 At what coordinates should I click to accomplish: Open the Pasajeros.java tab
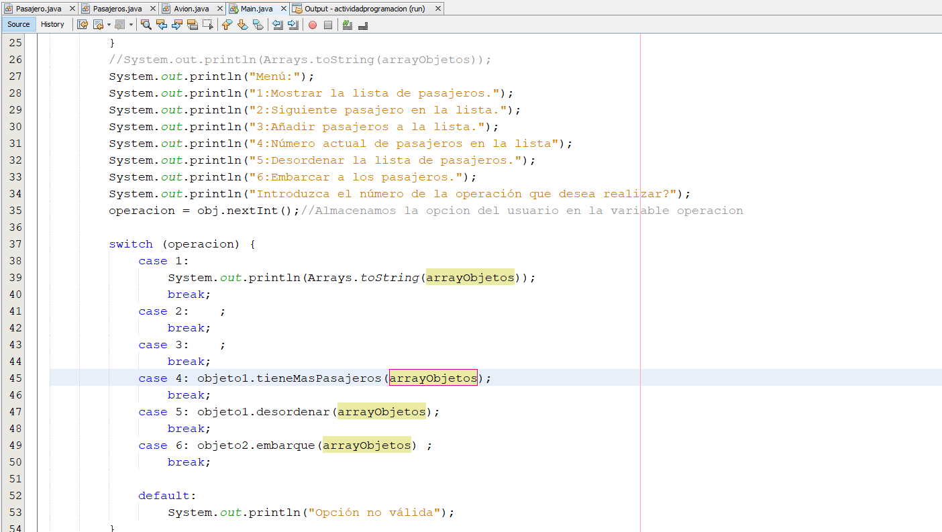(117, 9)
